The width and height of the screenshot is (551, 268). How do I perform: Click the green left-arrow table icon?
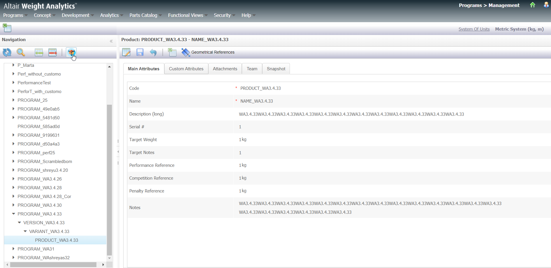click(x=39, y=52)
